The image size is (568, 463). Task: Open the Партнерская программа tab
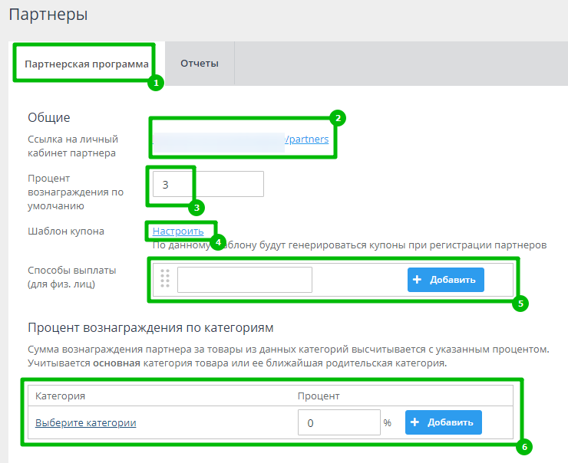coord(85,64)
